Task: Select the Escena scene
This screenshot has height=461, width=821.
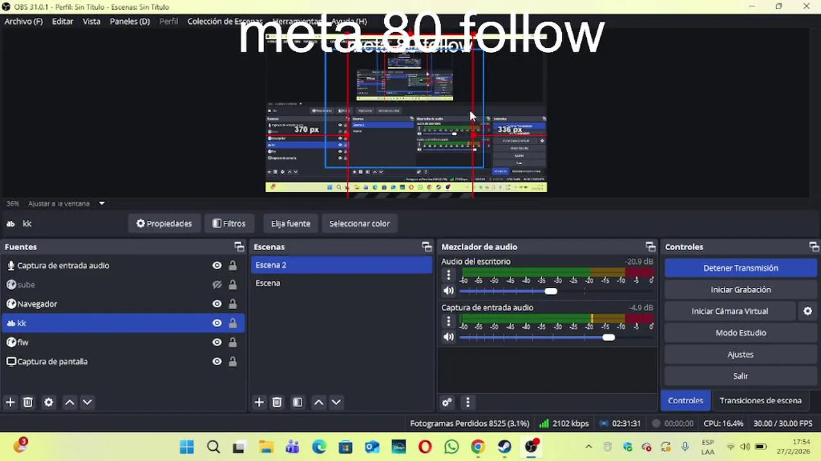Action: point(341,283)
